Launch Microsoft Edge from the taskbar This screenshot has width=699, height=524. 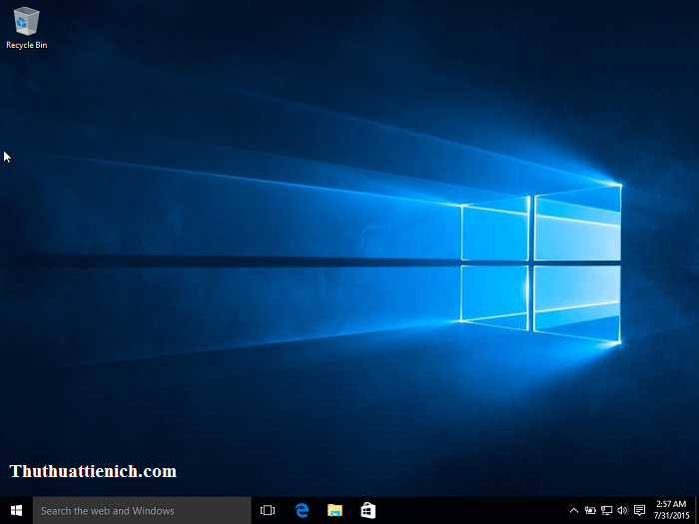302,510
